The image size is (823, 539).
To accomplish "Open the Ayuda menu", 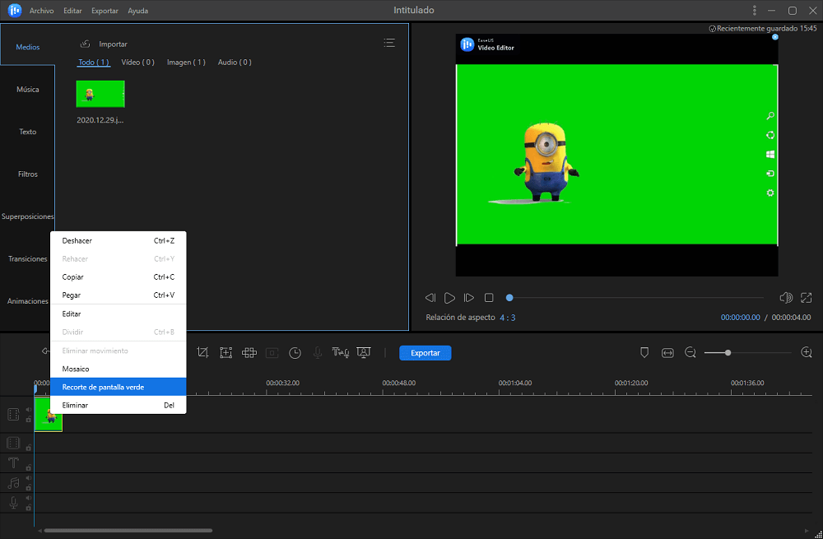I will click(138, 11).
